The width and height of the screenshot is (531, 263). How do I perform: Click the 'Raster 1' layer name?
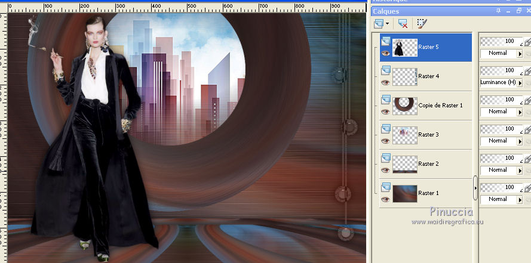click(428, 193)
